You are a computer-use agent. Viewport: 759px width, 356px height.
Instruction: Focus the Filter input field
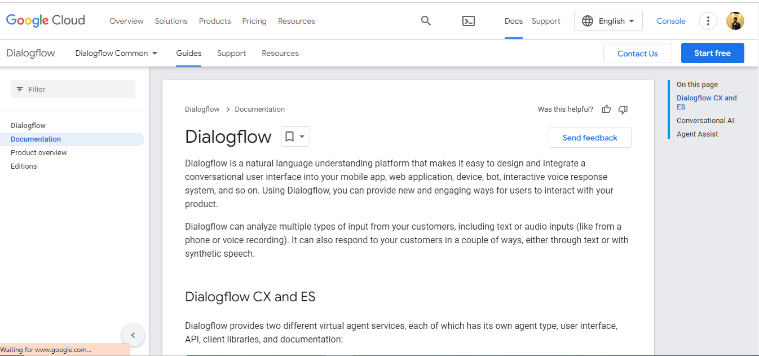coord(73,89)
